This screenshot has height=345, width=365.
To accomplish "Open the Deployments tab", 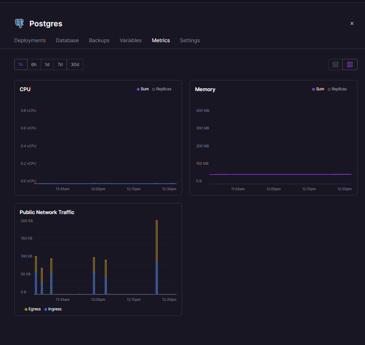I will [x=30, y=40].
